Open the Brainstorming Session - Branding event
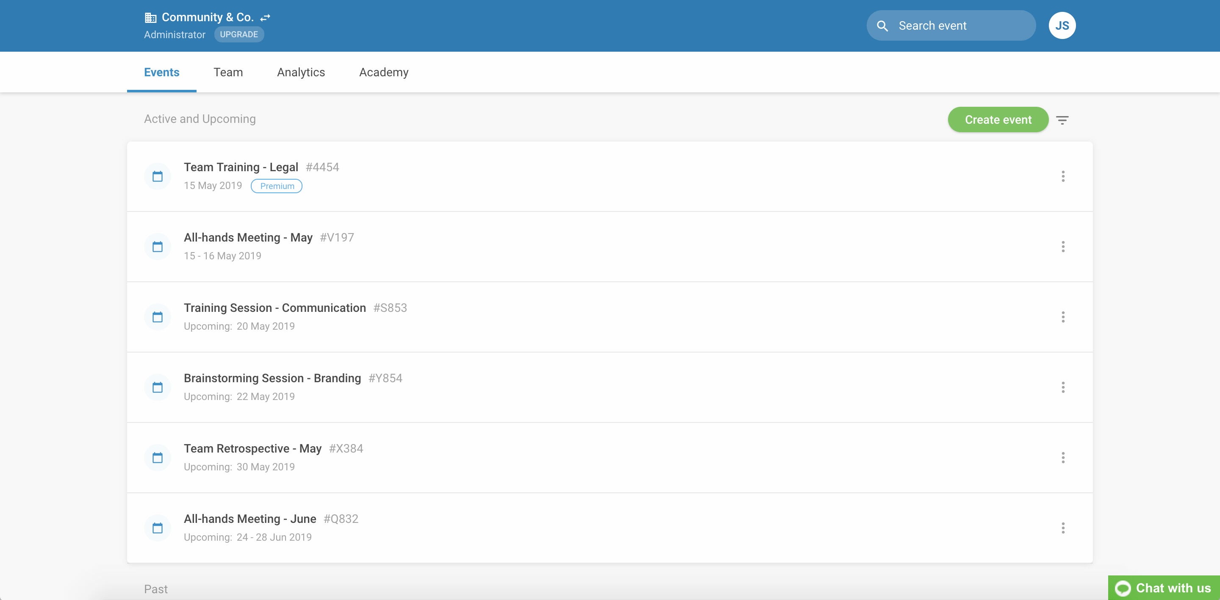 [x=272, y=378]
